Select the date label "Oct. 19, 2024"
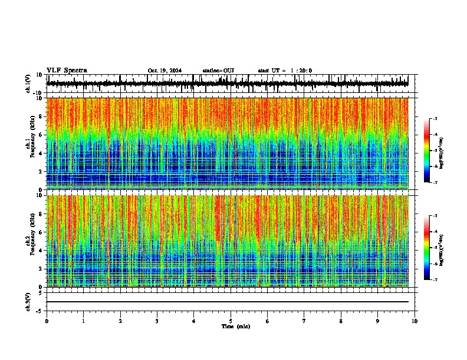The height and width of the screenshot is (360, 467). tap(165, 71)
